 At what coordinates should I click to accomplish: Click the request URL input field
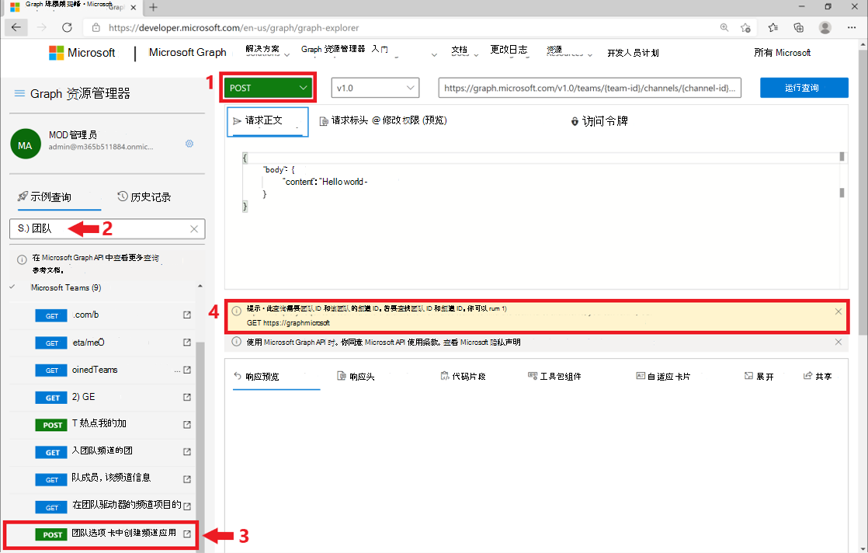pyautogui.click(x=590, y=88)
